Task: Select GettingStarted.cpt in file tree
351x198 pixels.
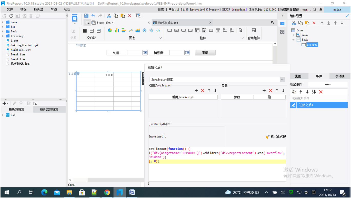Action: pos(24,45)
